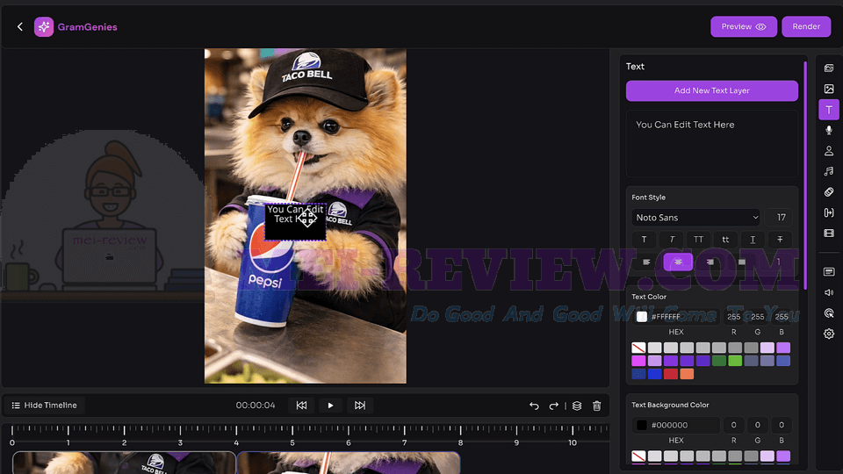
Task: Open the layers stack icon
Action: [x=577, y=406]
